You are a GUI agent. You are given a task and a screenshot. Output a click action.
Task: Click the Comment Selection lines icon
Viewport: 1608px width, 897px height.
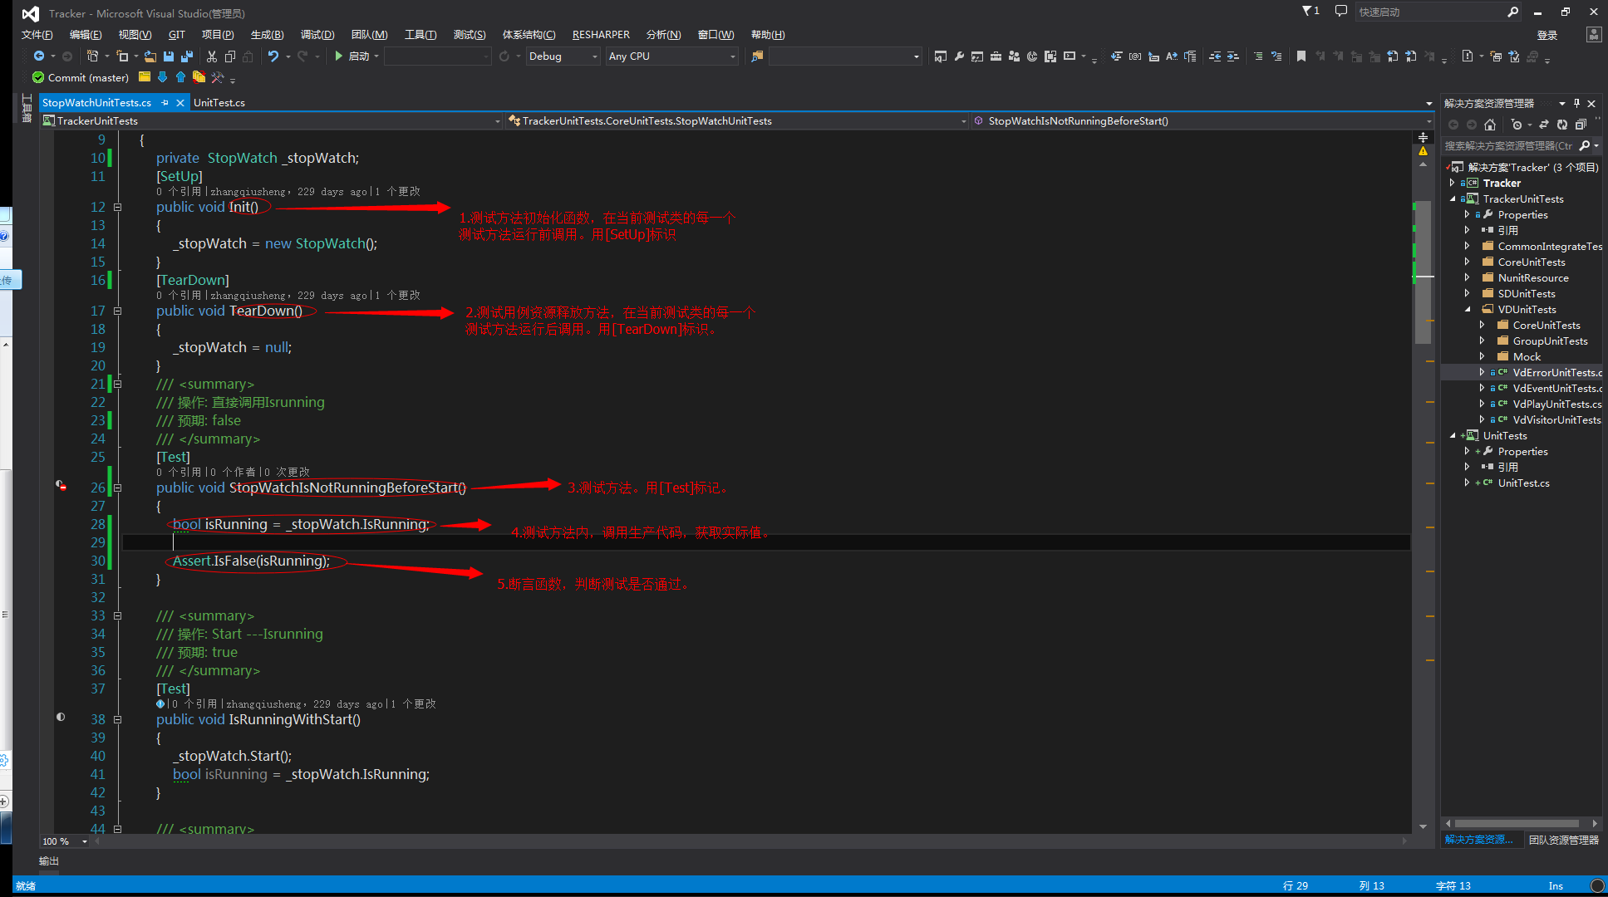pyautogui.click(x=1258, y=56)
